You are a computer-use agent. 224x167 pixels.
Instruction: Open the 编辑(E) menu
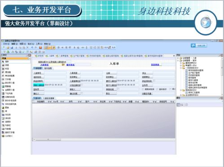click(14, 44)
